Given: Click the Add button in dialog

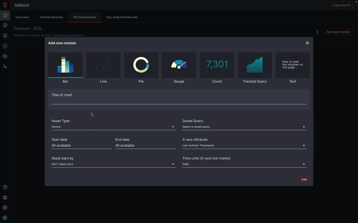Looking at the screenshot, I should [x=304, y=179].
